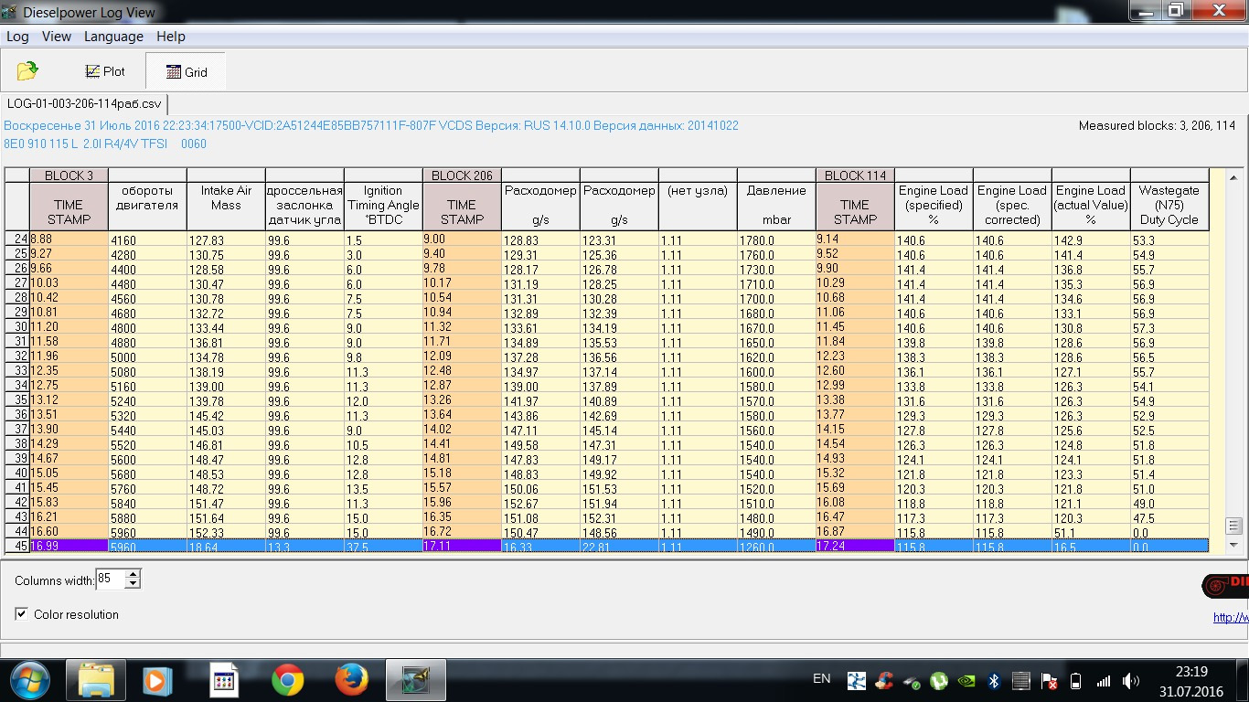
Task: Decrease columns width with down arrow
Action: (x=133, y=585)
